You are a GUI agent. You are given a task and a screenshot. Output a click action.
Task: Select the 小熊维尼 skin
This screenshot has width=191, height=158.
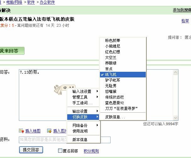(123, 46)
